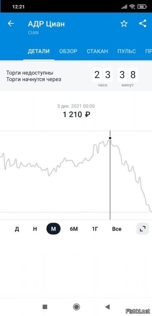Tap the back arrow icon
152x316 pixels.
[x=11, y=24]
